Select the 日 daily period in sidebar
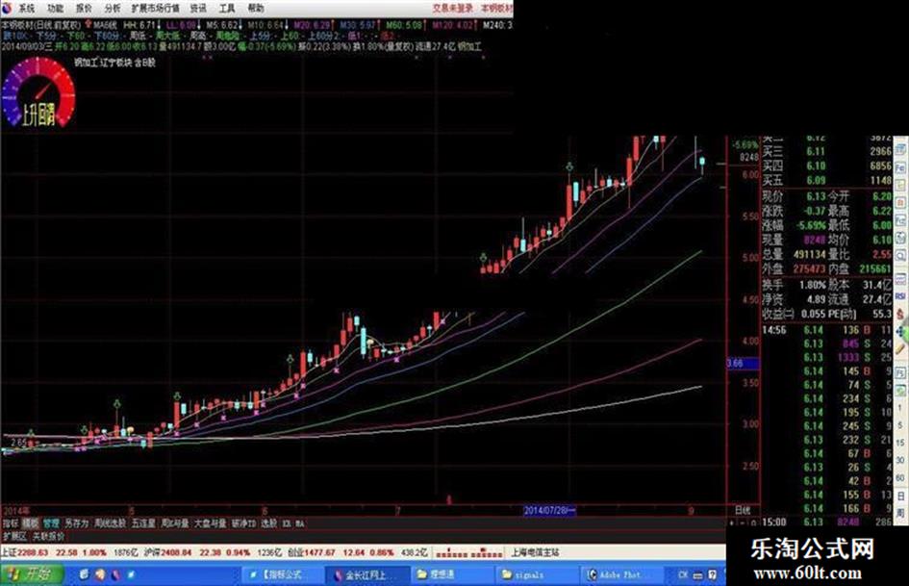 [x=901, y=496]
